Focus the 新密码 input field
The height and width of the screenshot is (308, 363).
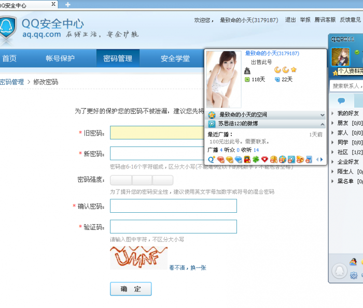click(157, 153)
